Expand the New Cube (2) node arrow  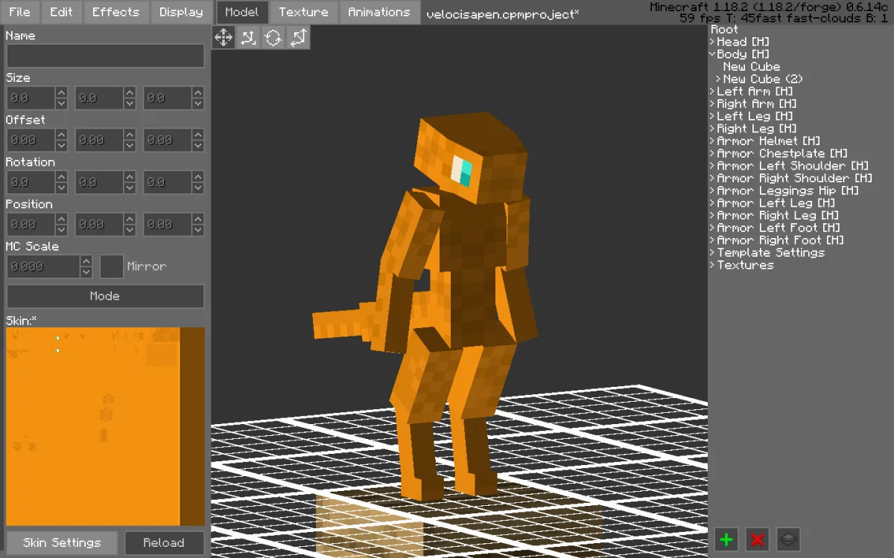(x=718, y=79)
